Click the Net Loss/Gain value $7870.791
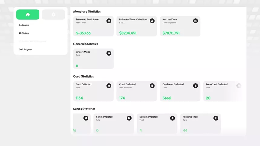The image size is (260, 146). [x=171, y=33]
